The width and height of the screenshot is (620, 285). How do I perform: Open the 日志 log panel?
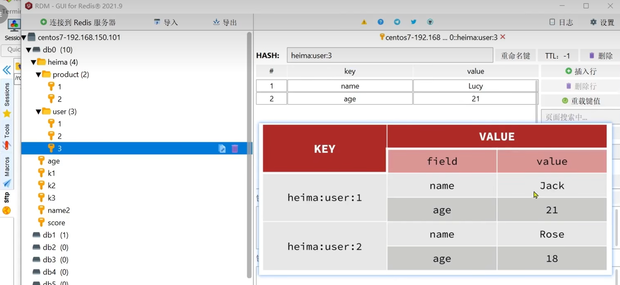tap(561, 22)
